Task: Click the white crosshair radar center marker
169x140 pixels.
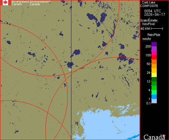Action: tap(70, 70)
